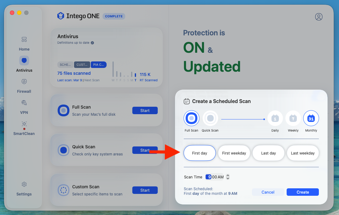
Task: Choose Full Scan type in scheduler
Action: (x=191, y=118)
